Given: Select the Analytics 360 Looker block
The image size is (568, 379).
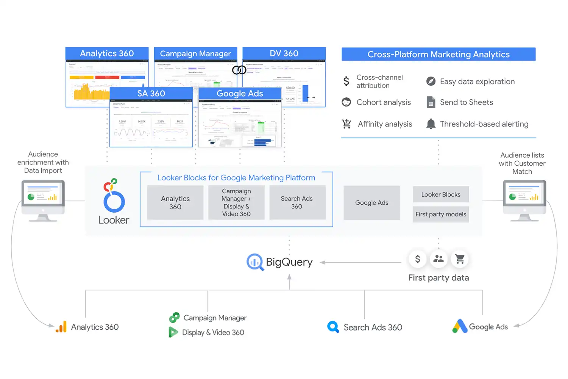Looking at the screenshot, I should pos(175,203).
